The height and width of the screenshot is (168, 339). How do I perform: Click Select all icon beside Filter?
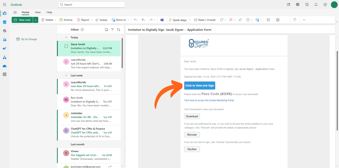106,30
